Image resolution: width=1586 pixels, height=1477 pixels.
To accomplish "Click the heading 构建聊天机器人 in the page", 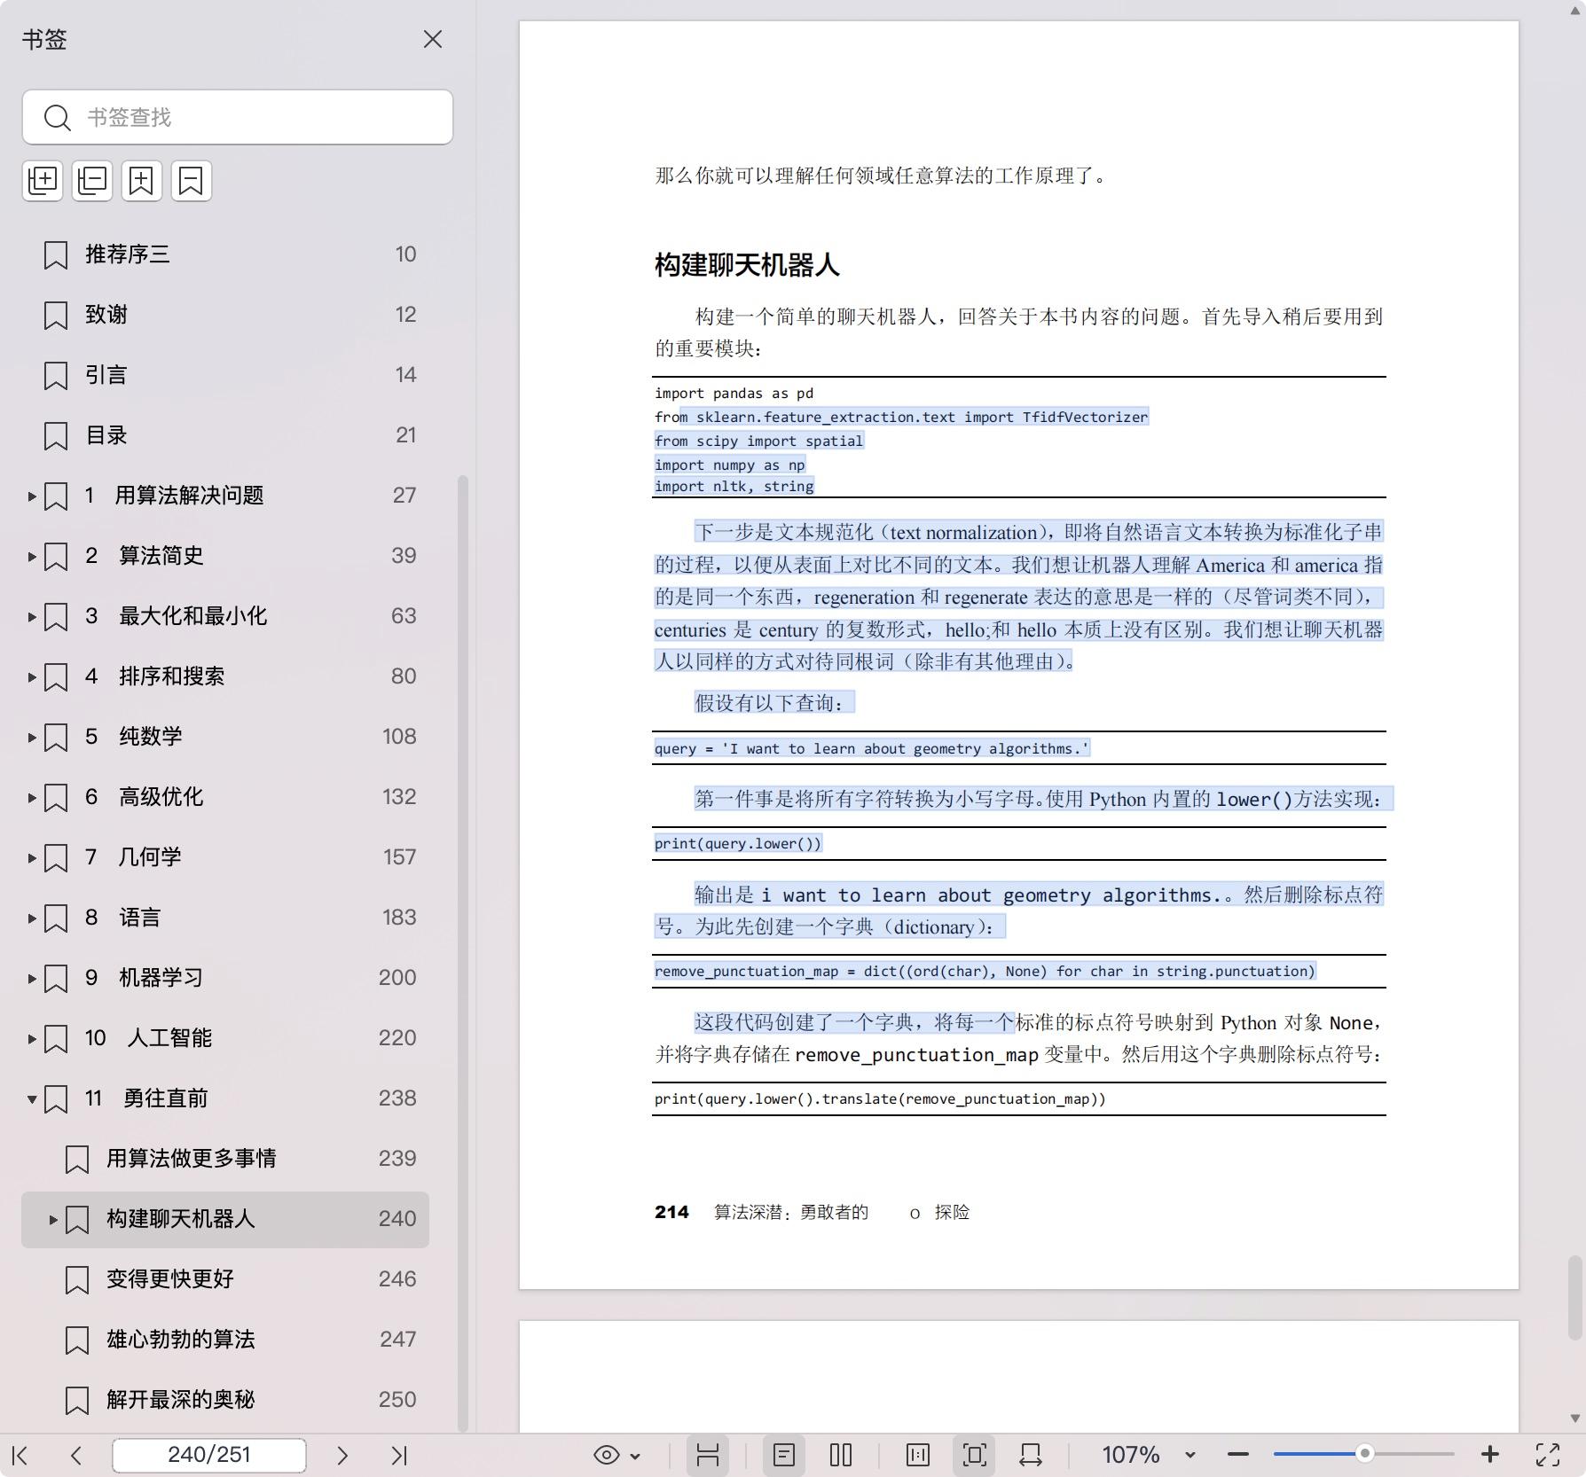I will tap(747, 265).
